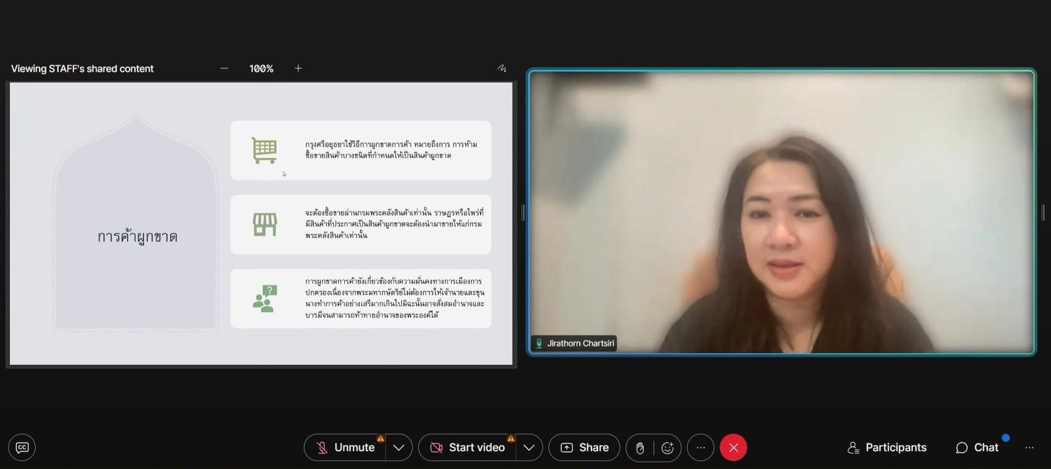Screen dimensions: 1051x469
Task: Click the people question icon on the slide
Action: 265,299
